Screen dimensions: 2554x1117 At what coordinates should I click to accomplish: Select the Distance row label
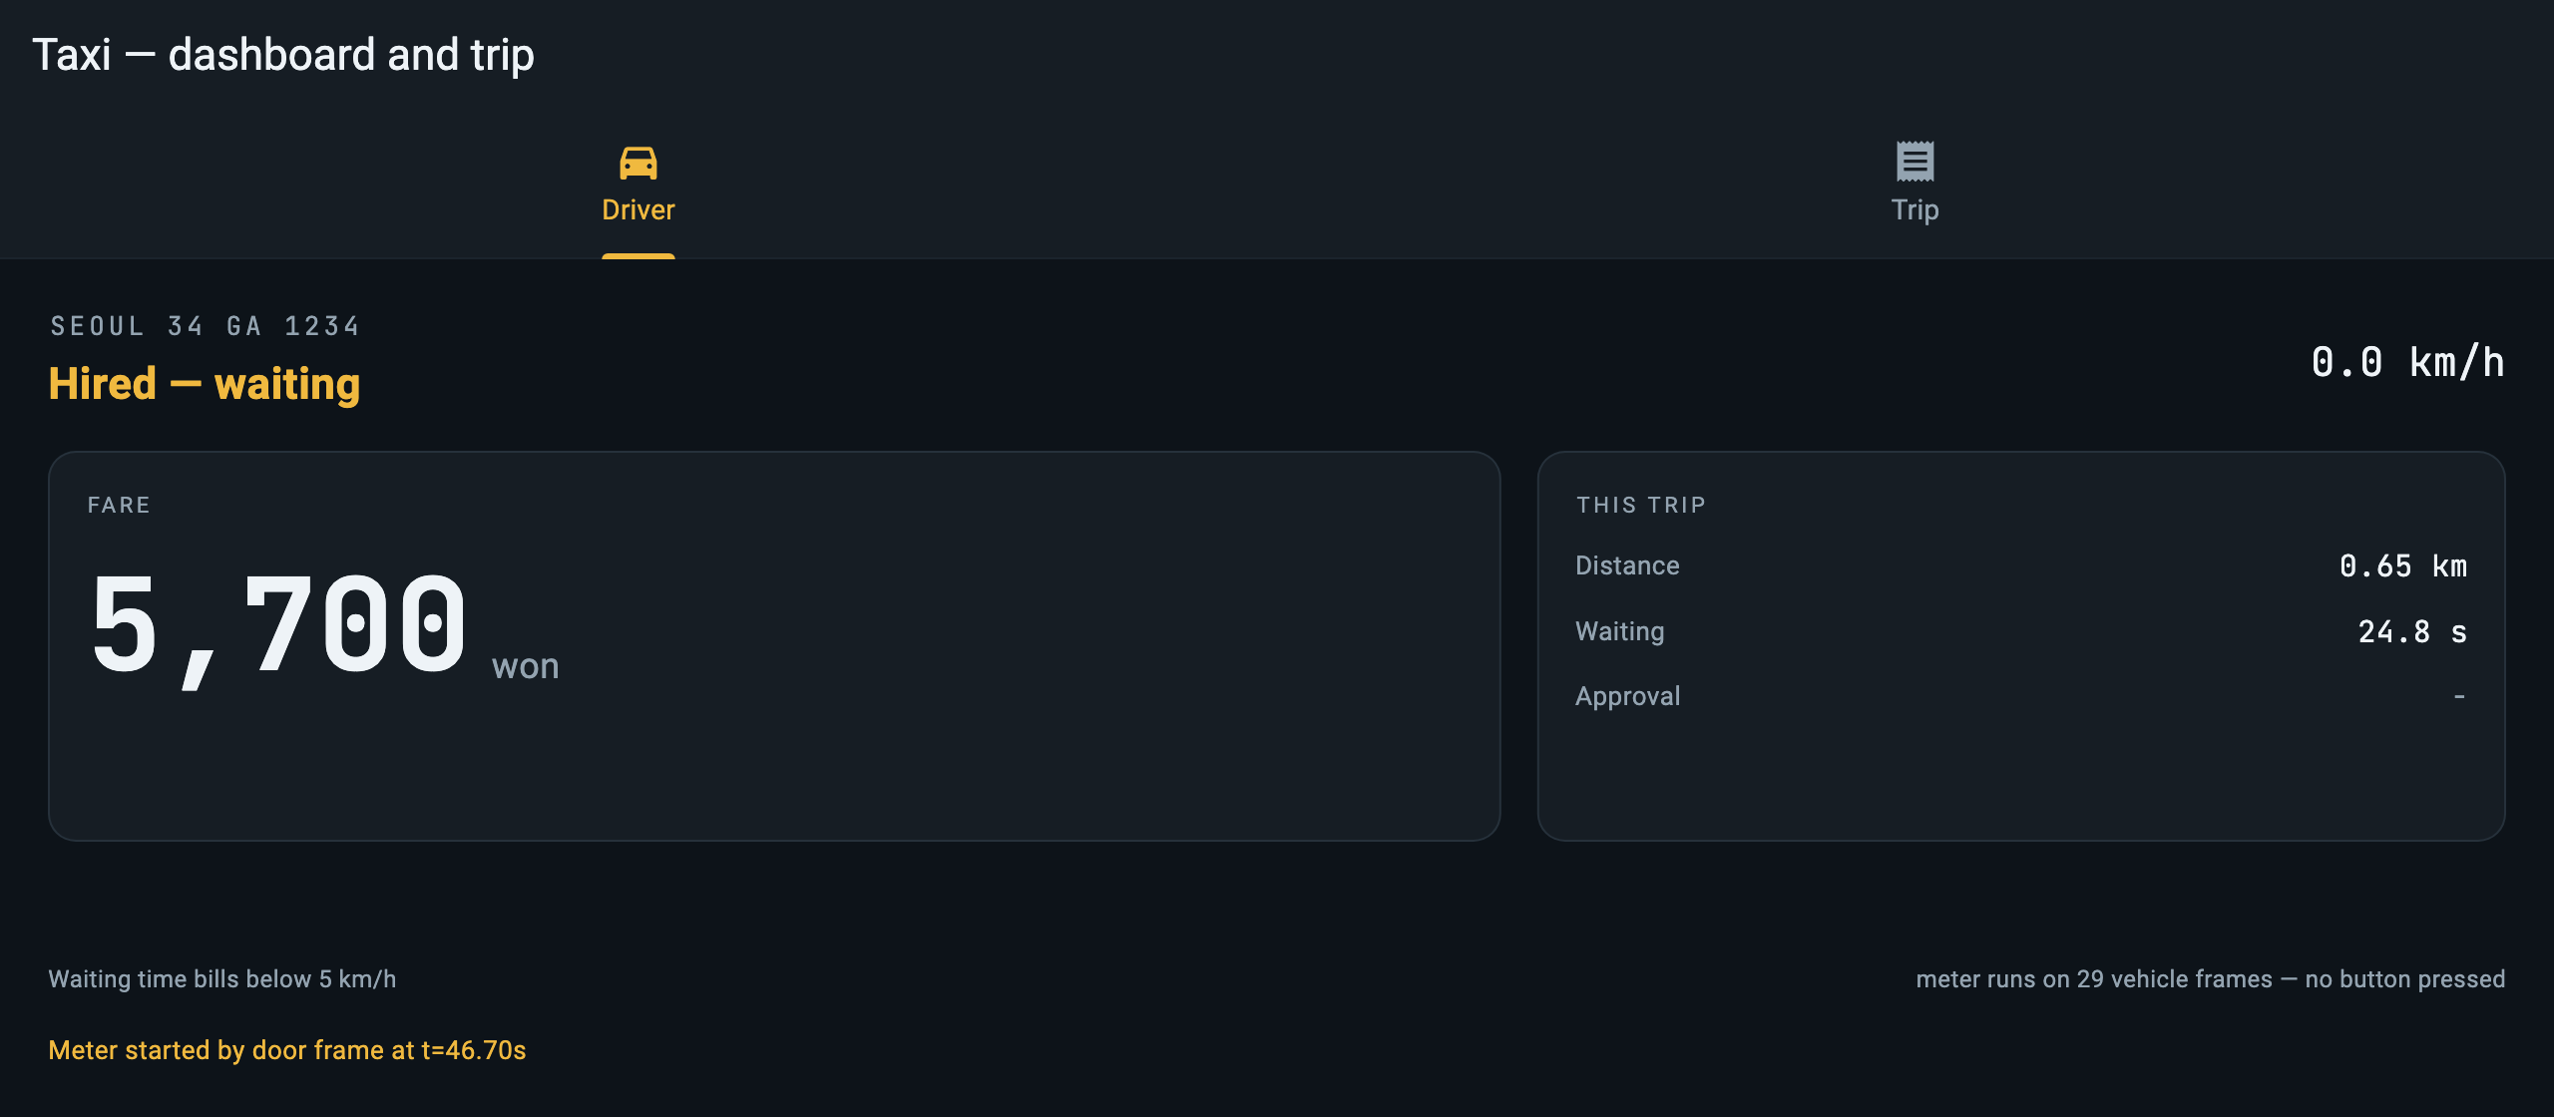1627,565
